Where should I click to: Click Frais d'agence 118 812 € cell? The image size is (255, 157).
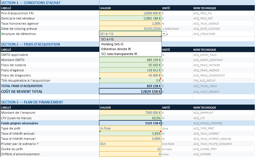tap(130, 70)
